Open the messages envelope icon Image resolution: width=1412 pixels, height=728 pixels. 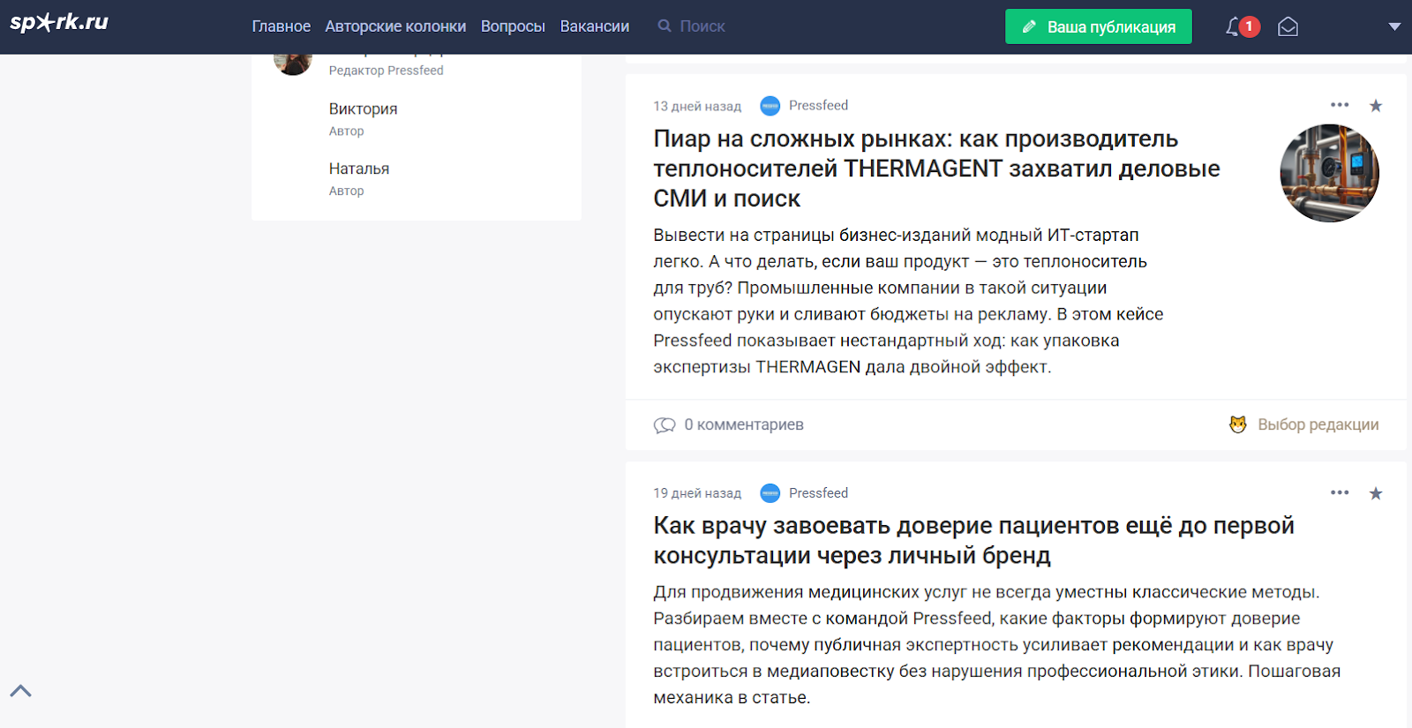point(1288,27)
